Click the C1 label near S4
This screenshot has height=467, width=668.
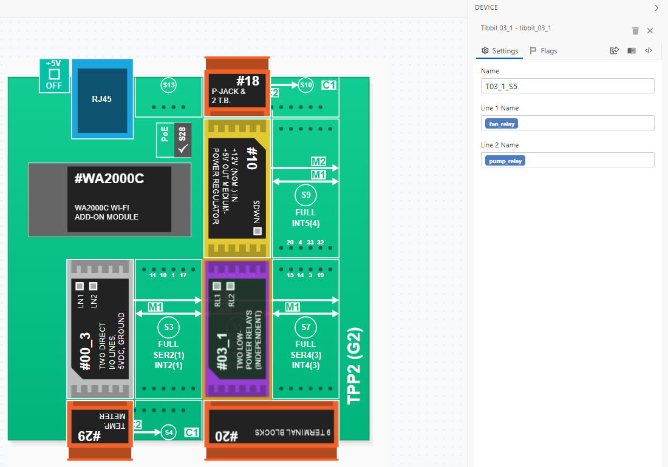pos(192,432)
